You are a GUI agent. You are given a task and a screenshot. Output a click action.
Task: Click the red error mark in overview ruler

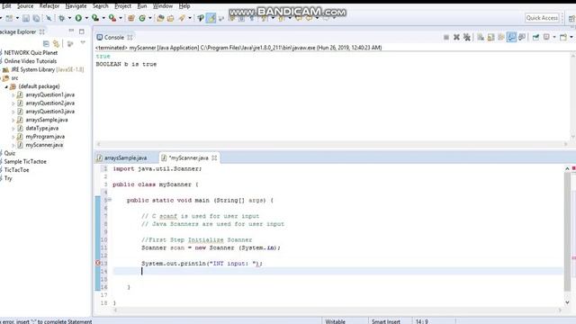pyautogui.click(x=573, y=257)
